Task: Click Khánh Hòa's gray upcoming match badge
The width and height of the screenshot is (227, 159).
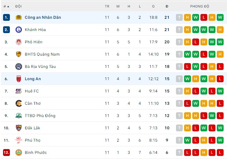Action: (179, 30)
